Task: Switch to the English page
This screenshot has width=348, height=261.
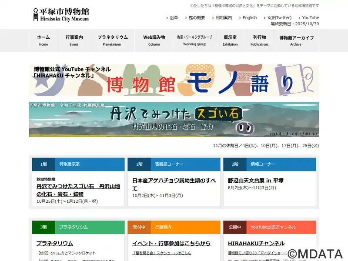Action: pyautogui.click(x=249, y=18)
